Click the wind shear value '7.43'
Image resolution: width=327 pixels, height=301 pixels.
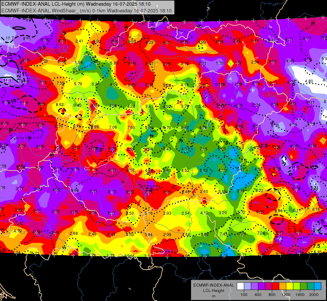click(223, 234)
